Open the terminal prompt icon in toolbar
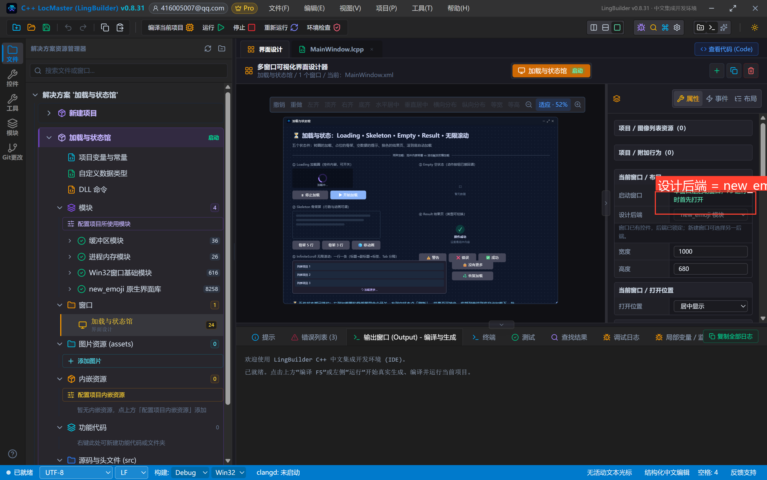The width and height of the screenshot is (767, 480). tap(712, 28)
